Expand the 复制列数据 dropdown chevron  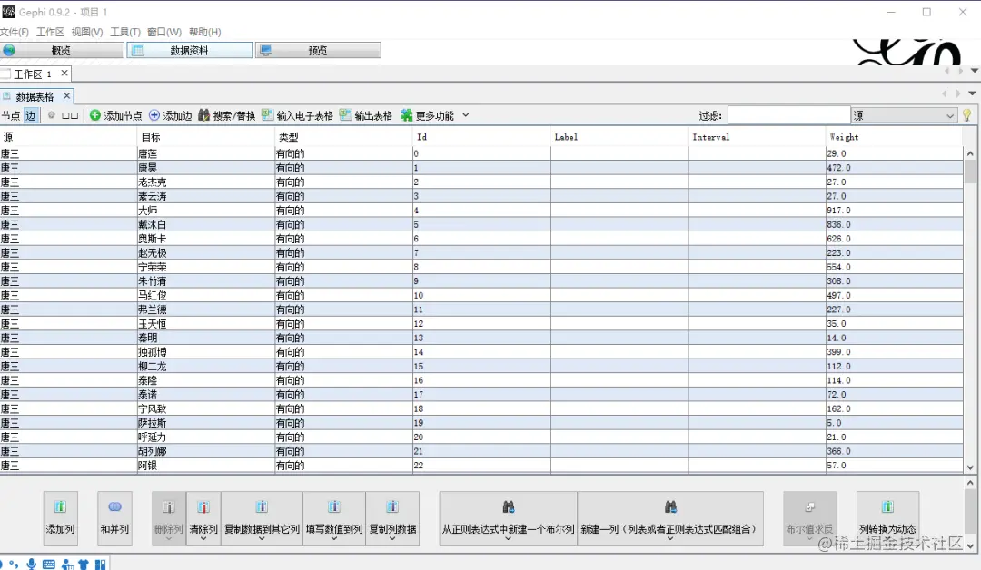coord(392,538)
